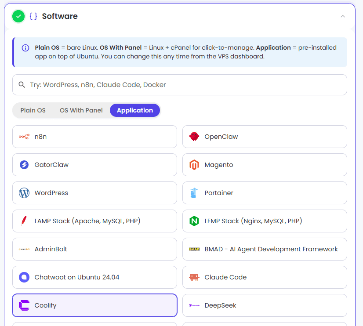This screenshot has height=326, width=363.
Task: Click the blue Portainer crane icon
Action: pyautogui.click(x=194, y=193)
